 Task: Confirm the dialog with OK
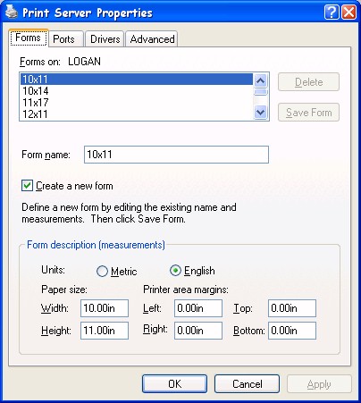point(174,384)
